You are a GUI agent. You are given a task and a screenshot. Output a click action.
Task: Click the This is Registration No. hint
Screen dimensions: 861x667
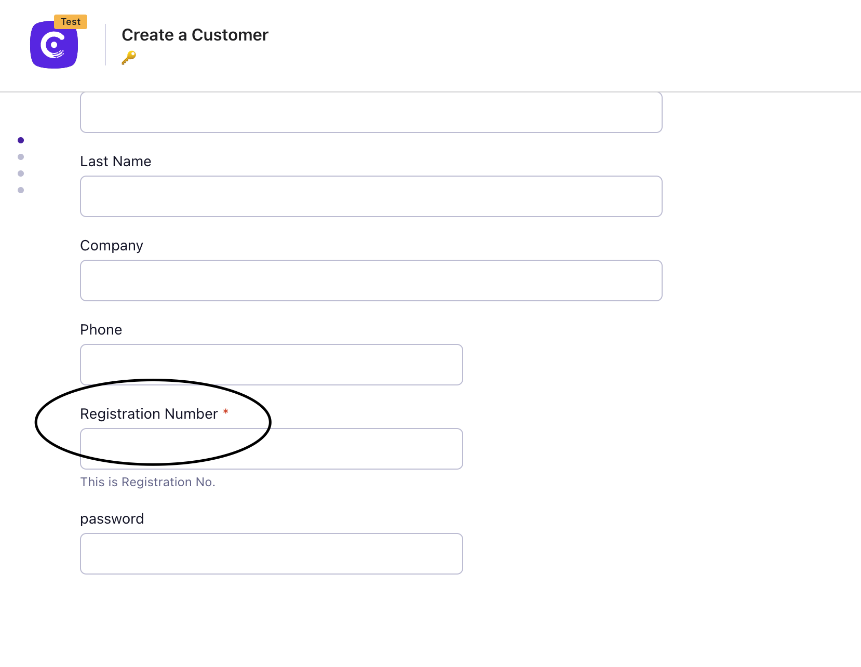tap(147, 482)
